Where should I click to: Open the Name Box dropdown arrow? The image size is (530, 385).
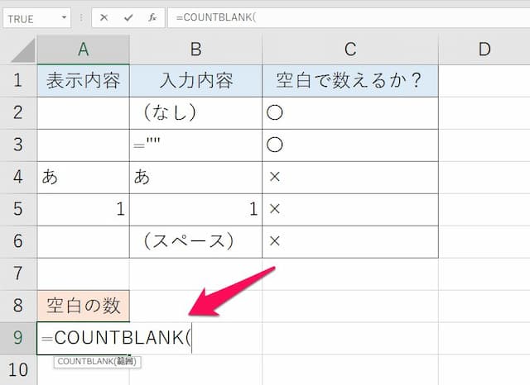pos(64,17)
